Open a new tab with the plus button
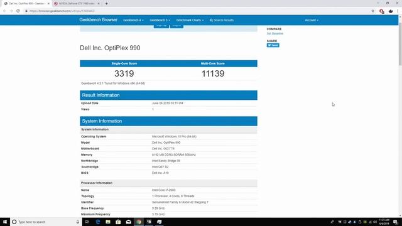Screen dimensions: 402x226 [106, 4]
